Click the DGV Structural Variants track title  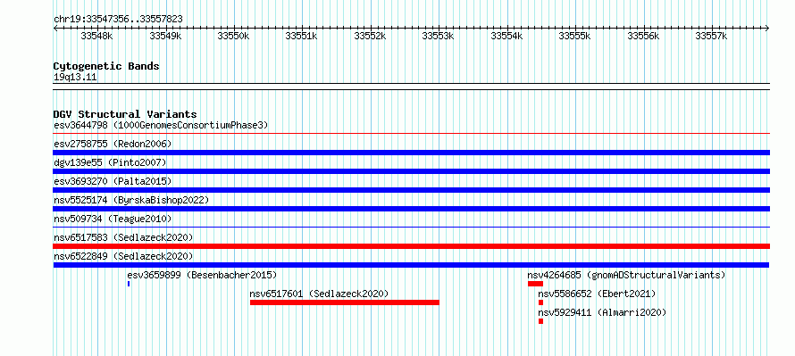click(x=125, y=114)
